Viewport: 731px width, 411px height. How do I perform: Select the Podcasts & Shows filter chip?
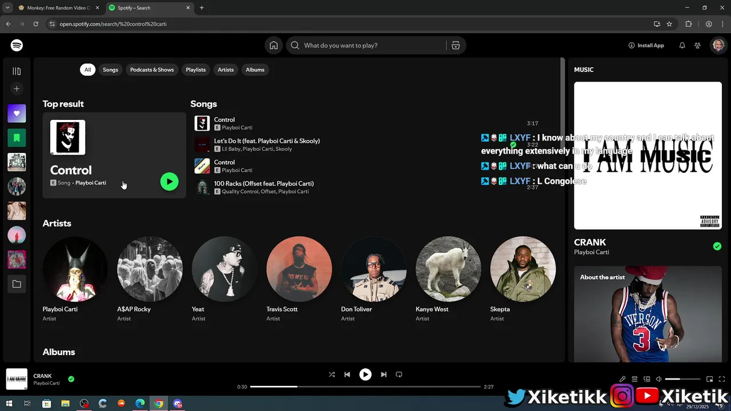[x=152, y=70]
